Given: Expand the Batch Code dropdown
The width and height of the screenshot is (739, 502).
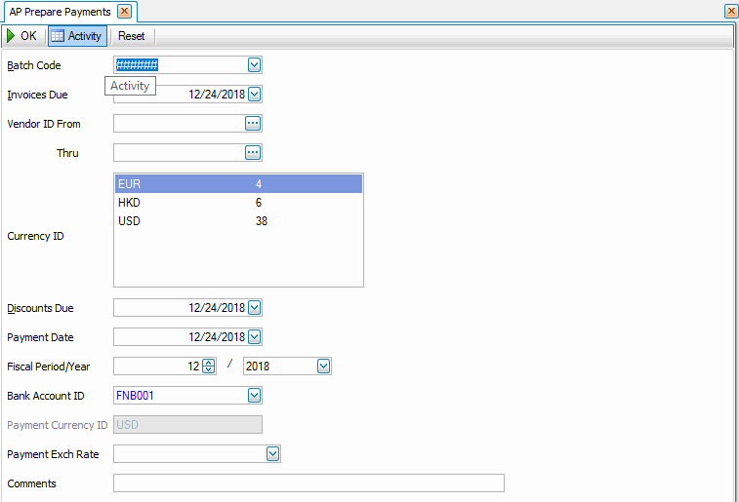Looking at the screenshot, I should [x=254, y=65].
